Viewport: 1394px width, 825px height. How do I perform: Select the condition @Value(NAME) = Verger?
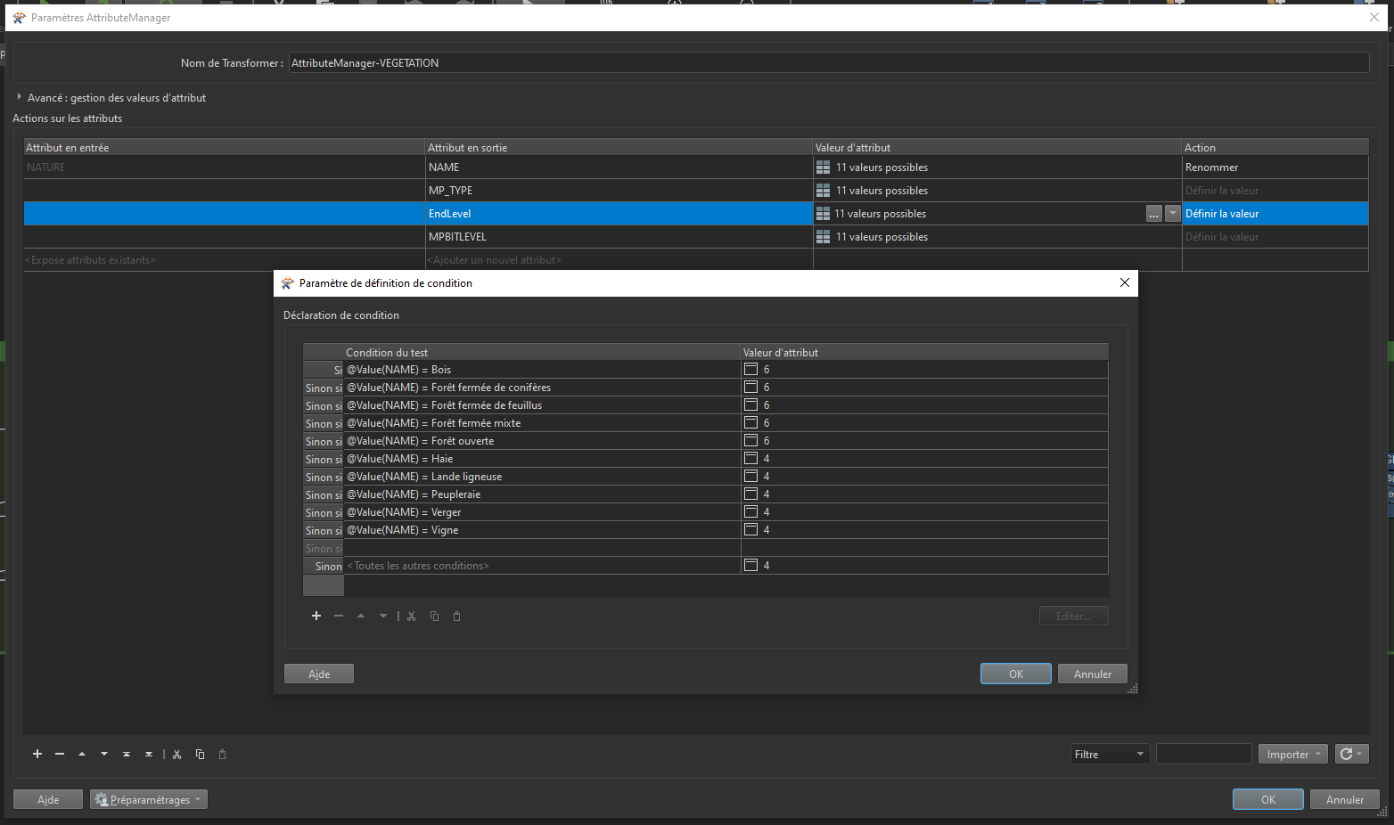click(x=542, y=511)
